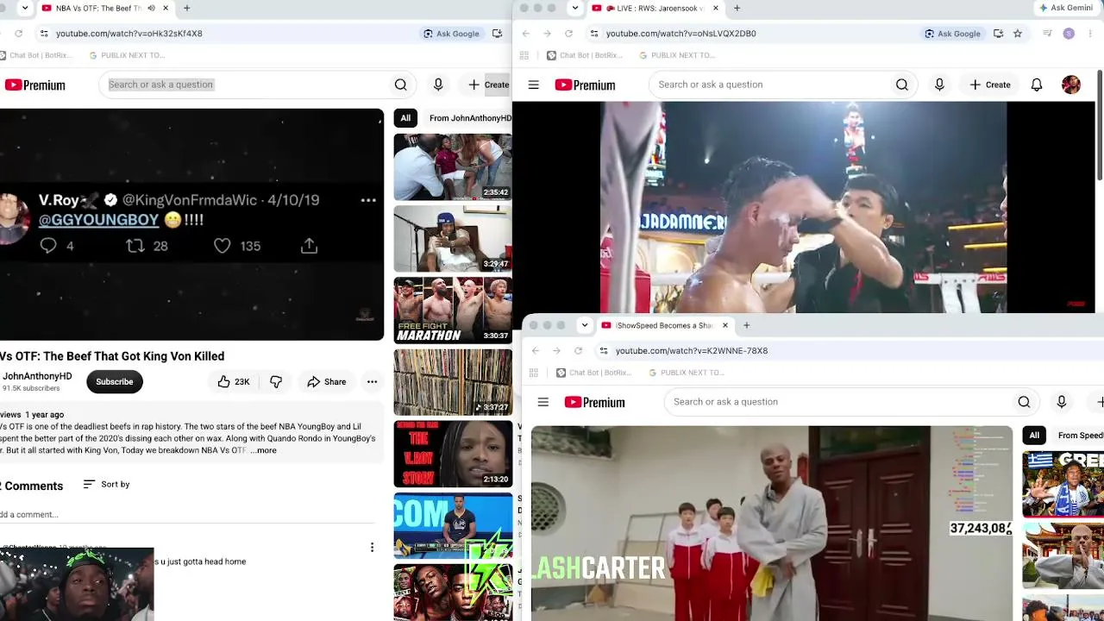Open PUBLIX NEXT TO bookmark in RWS live window
1104x621 pixels.
coord(677,55)
